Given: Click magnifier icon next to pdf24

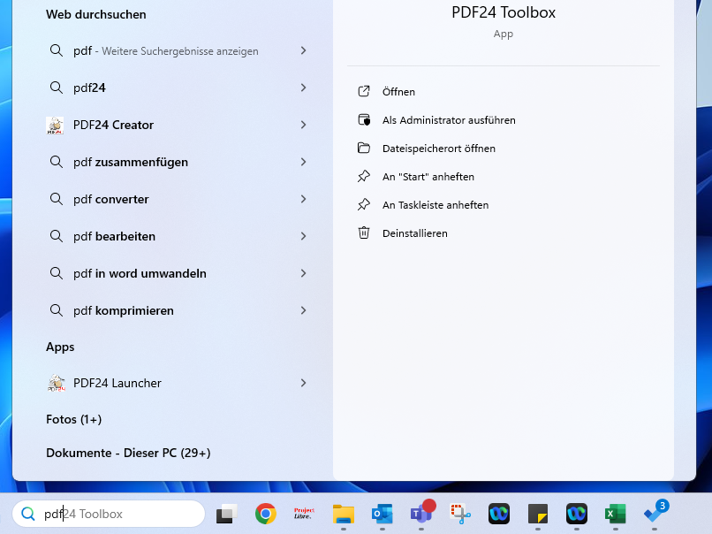Looking at the screenshot, I should click(57, 88).
